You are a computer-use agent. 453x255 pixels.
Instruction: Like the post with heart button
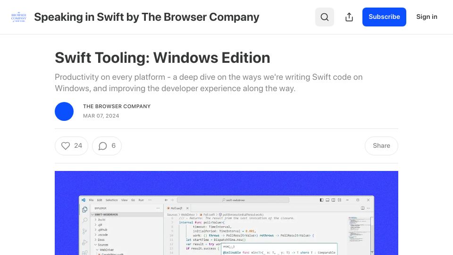(71, 146)
